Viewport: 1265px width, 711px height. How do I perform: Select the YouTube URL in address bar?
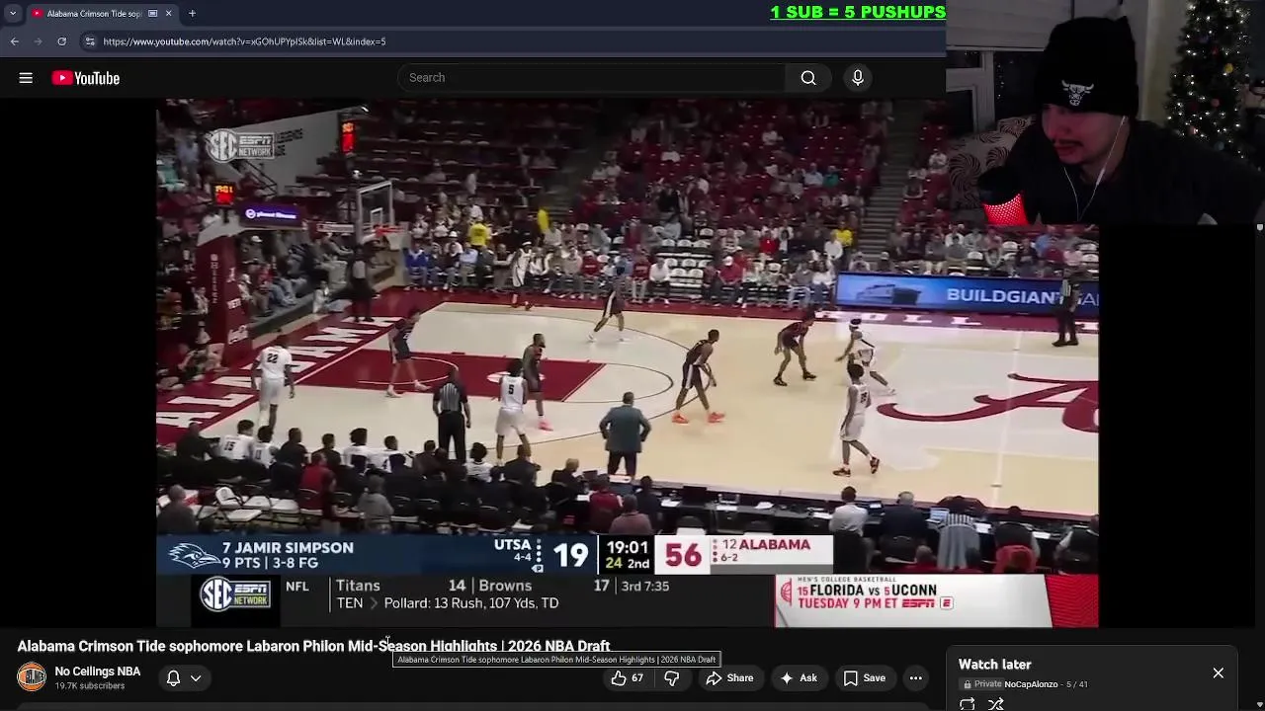click(x=244, y=41)
